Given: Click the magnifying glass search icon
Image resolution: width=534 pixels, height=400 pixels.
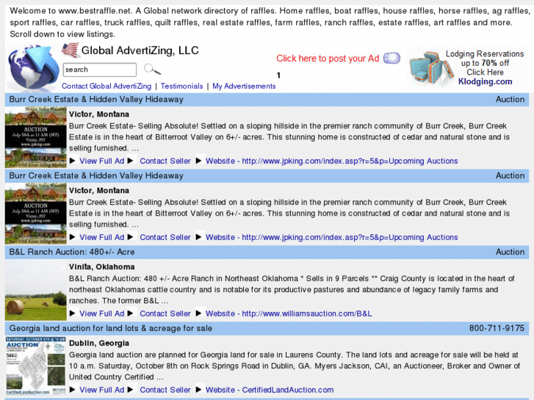Looking at the screenshot, I should coord(152,69).
